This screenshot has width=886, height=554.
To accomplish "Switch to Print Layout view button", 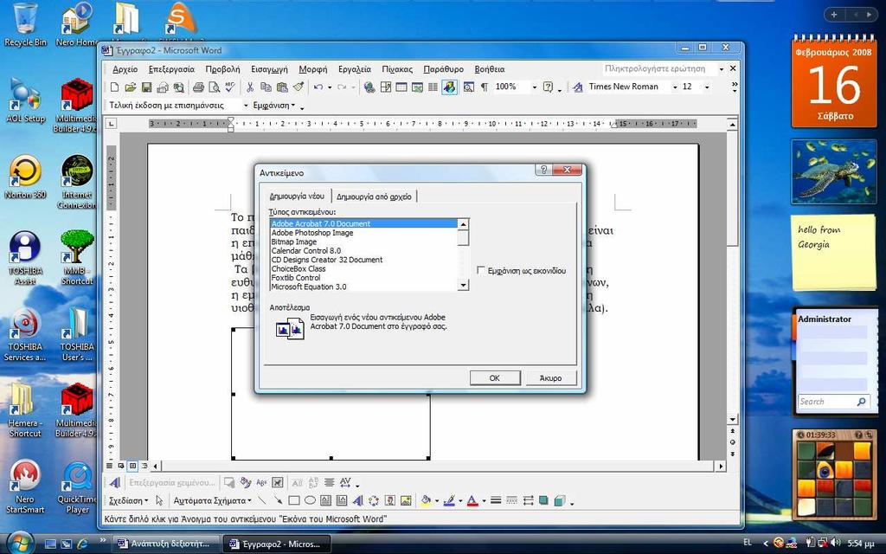I will click(132, 466).
